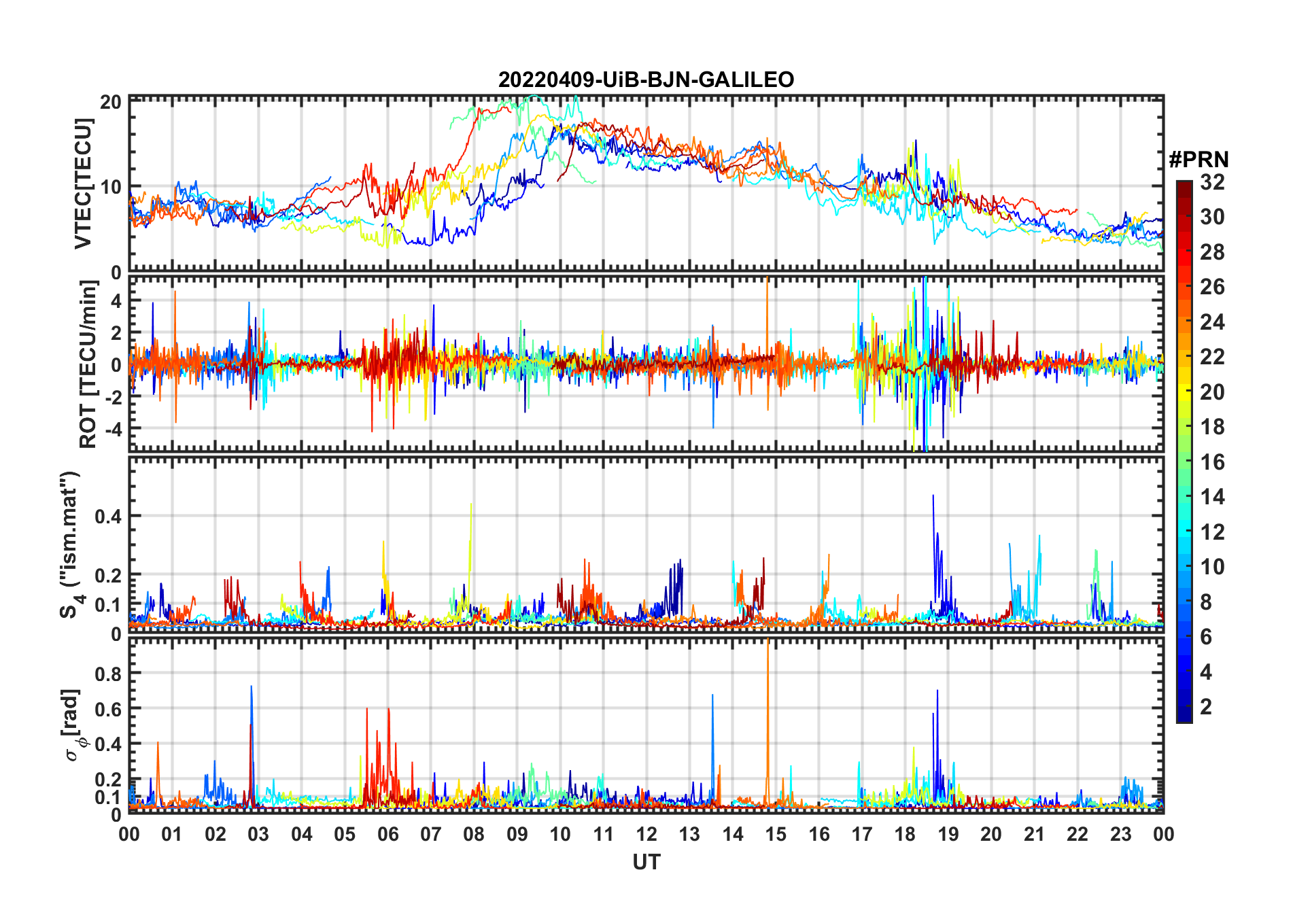1293x904 pixels.
Task: Click hour label 09 on the UT axis
Action: coord(517,834)
